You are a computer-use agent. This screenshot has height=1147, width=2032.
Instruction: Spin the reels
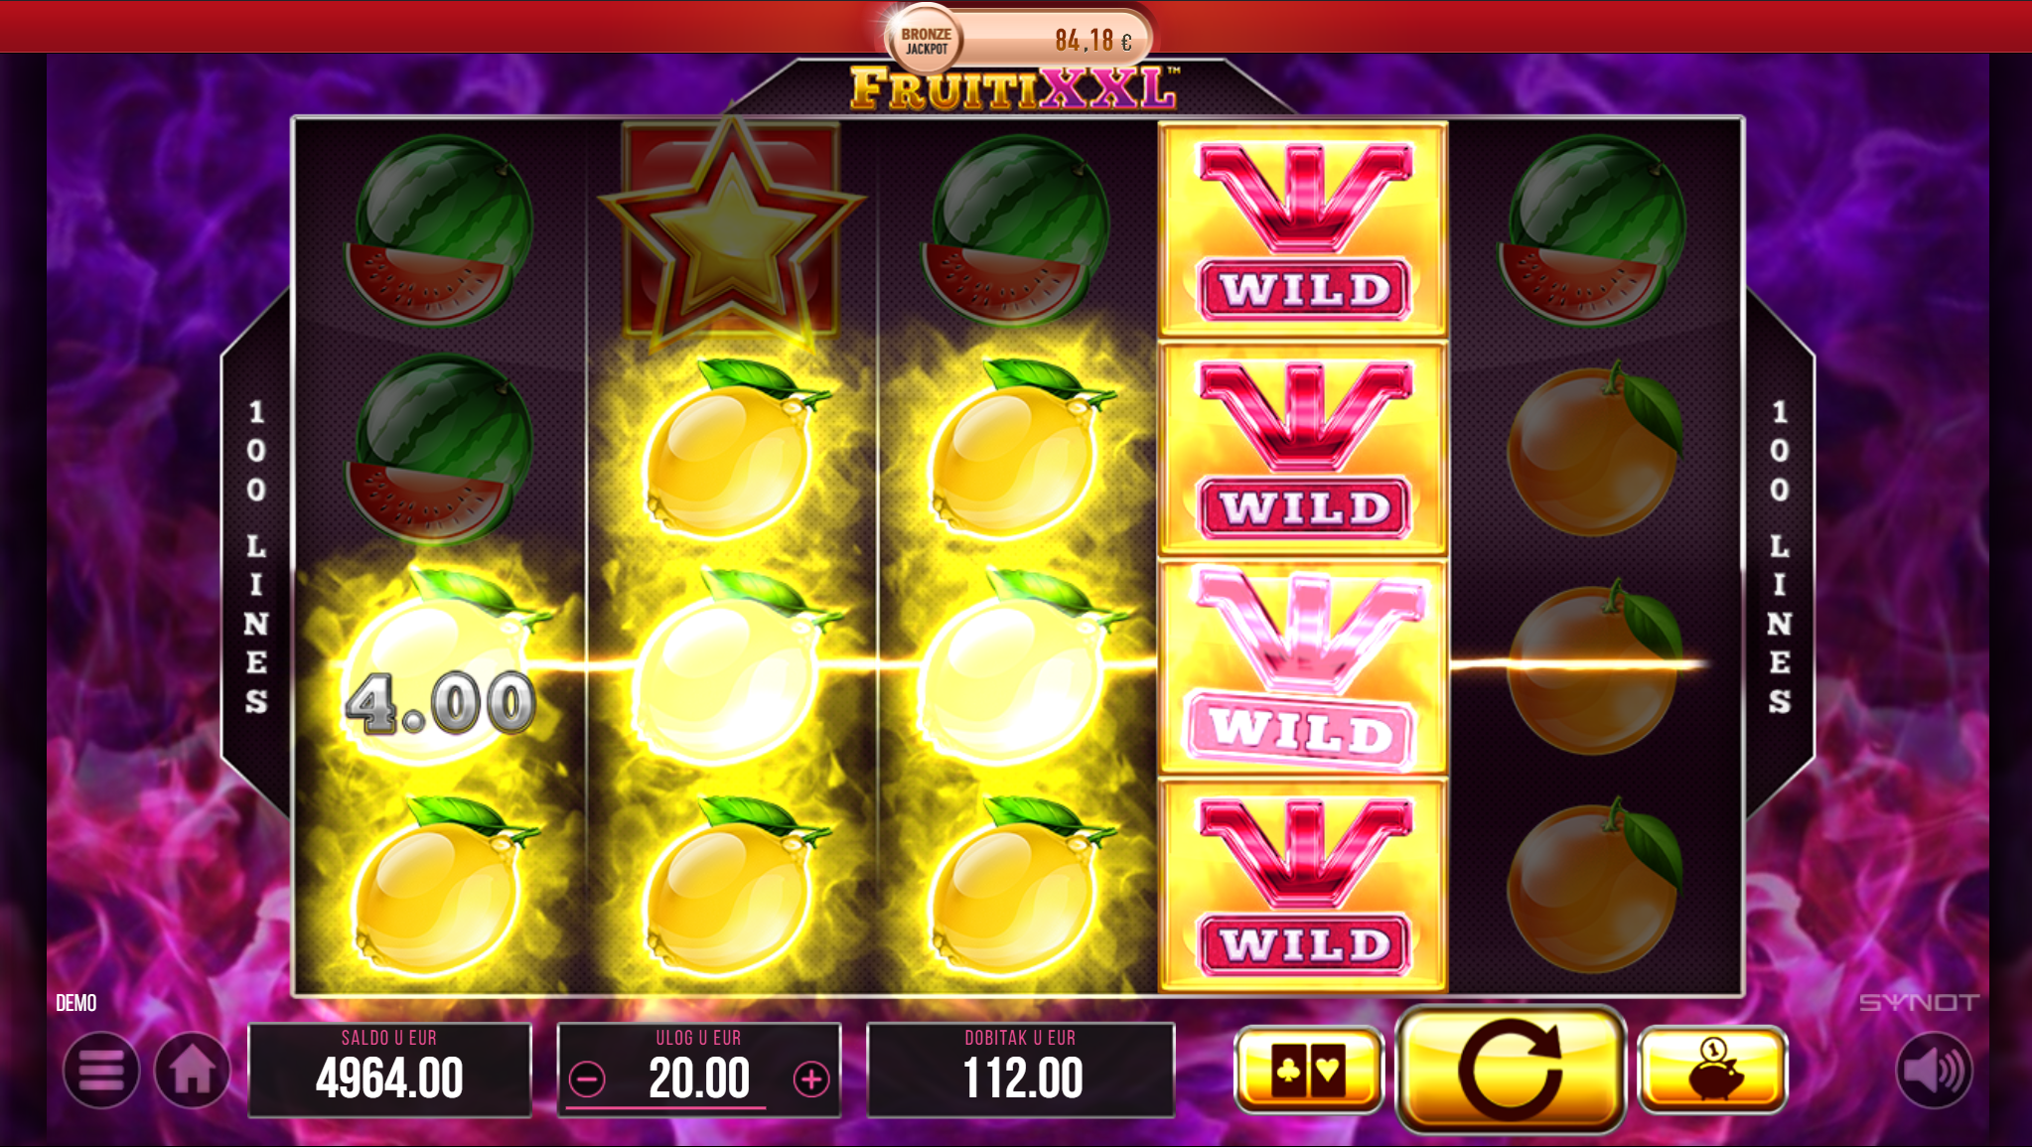pyautogui.click(x=1511, y=1070)
